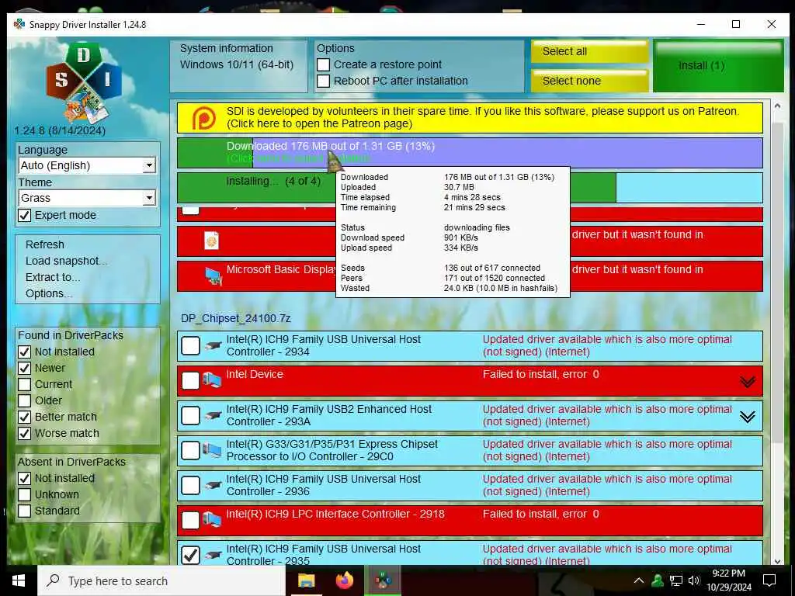This screenshot has height=596, width=795.
Task: Toggle Not installed under Found in DriverPacks
Action: [x=24, y=352]
